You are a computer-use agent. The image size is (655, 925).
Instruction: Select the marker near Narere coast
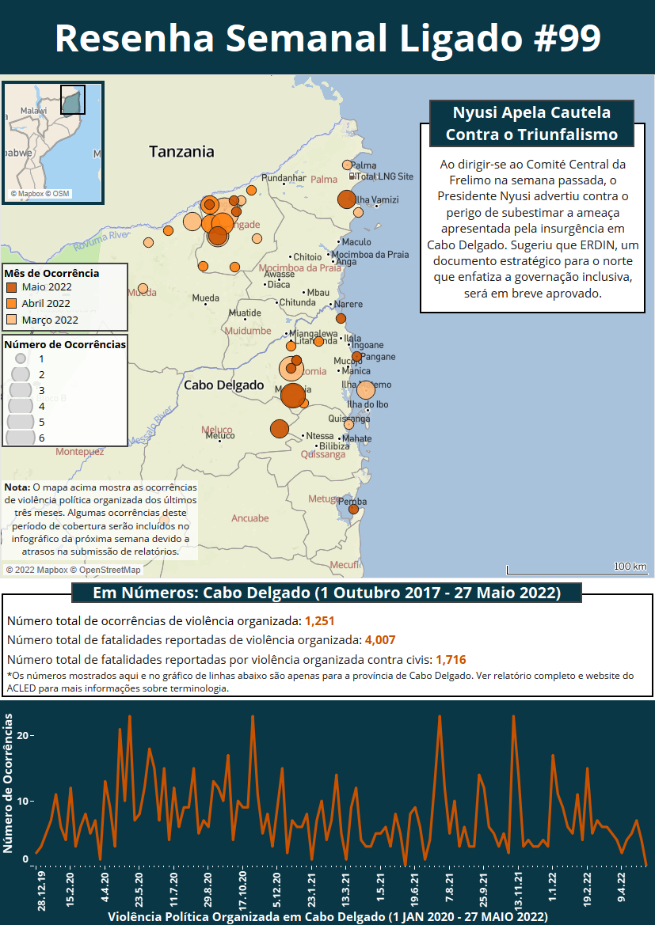[341, 318]
